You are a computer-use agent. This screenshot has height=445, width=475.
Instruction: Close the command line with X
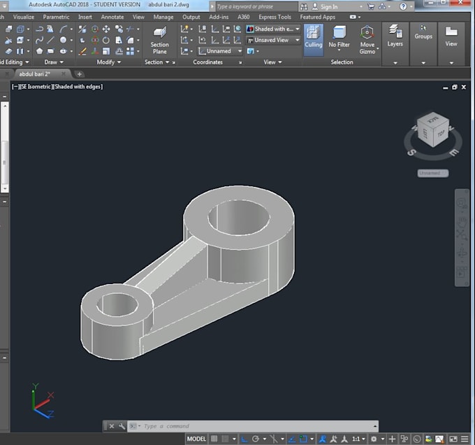pyautogui.click(x=112, y=426)
